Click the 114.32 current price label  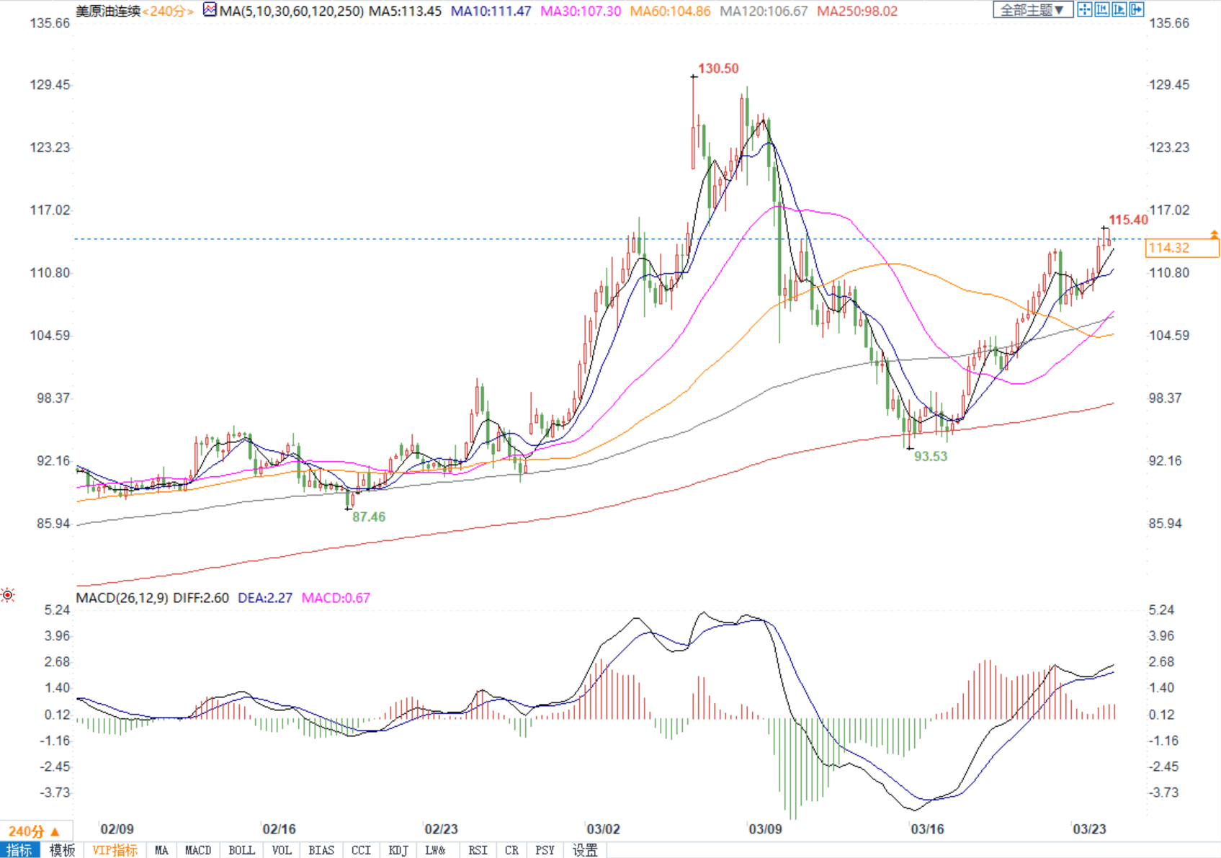pyautogui.click(x=1181, y=248)
